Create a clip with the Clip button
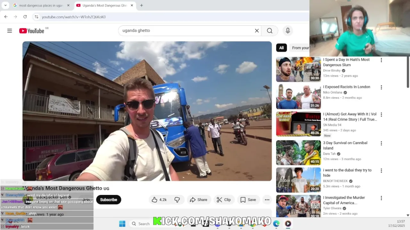The height and width of the screenshot is (230, 410). [224, 200]
